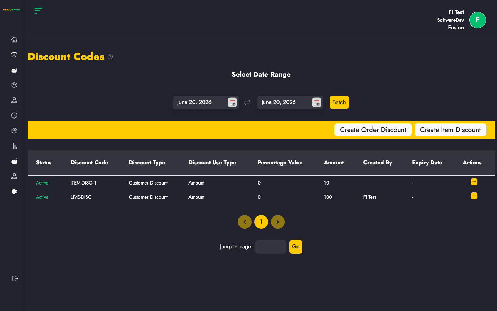497x311 pixels.
Task: Click the logout icon at sidebar bottom
Action: (x=15, y=279)
